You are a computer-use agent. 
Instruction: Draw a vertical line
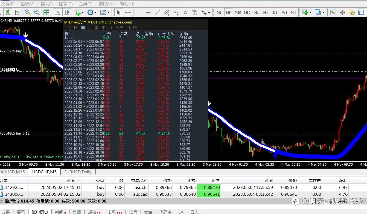point(139,12)
